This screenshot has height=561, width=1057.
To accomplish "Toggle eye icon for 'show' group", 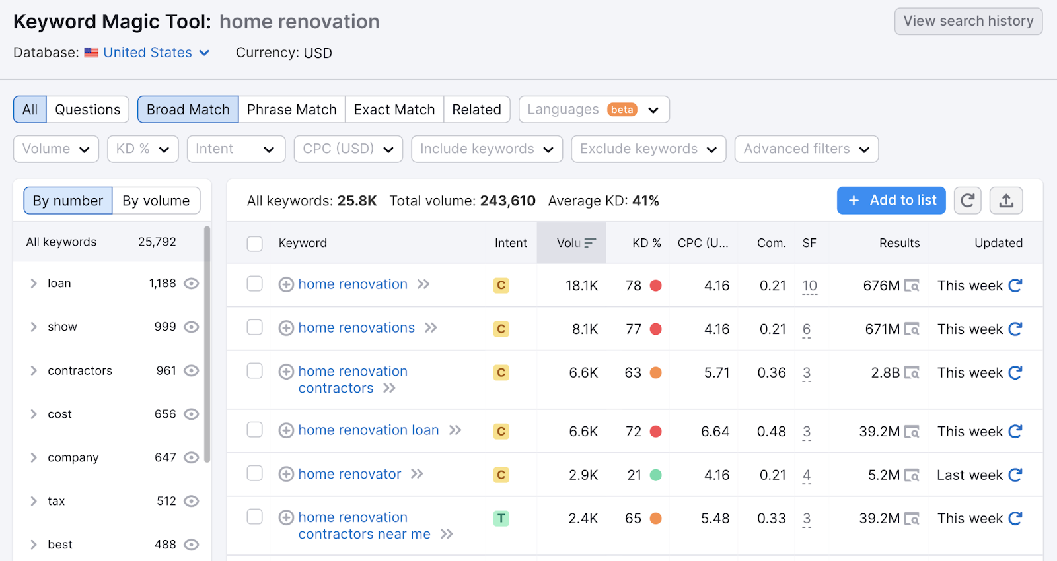I will coord(191,327).
